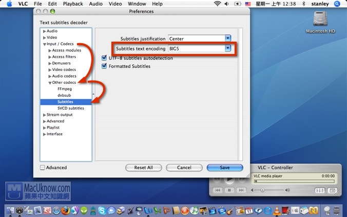Click the Bluetooth menu bar icon

(304, 4)
